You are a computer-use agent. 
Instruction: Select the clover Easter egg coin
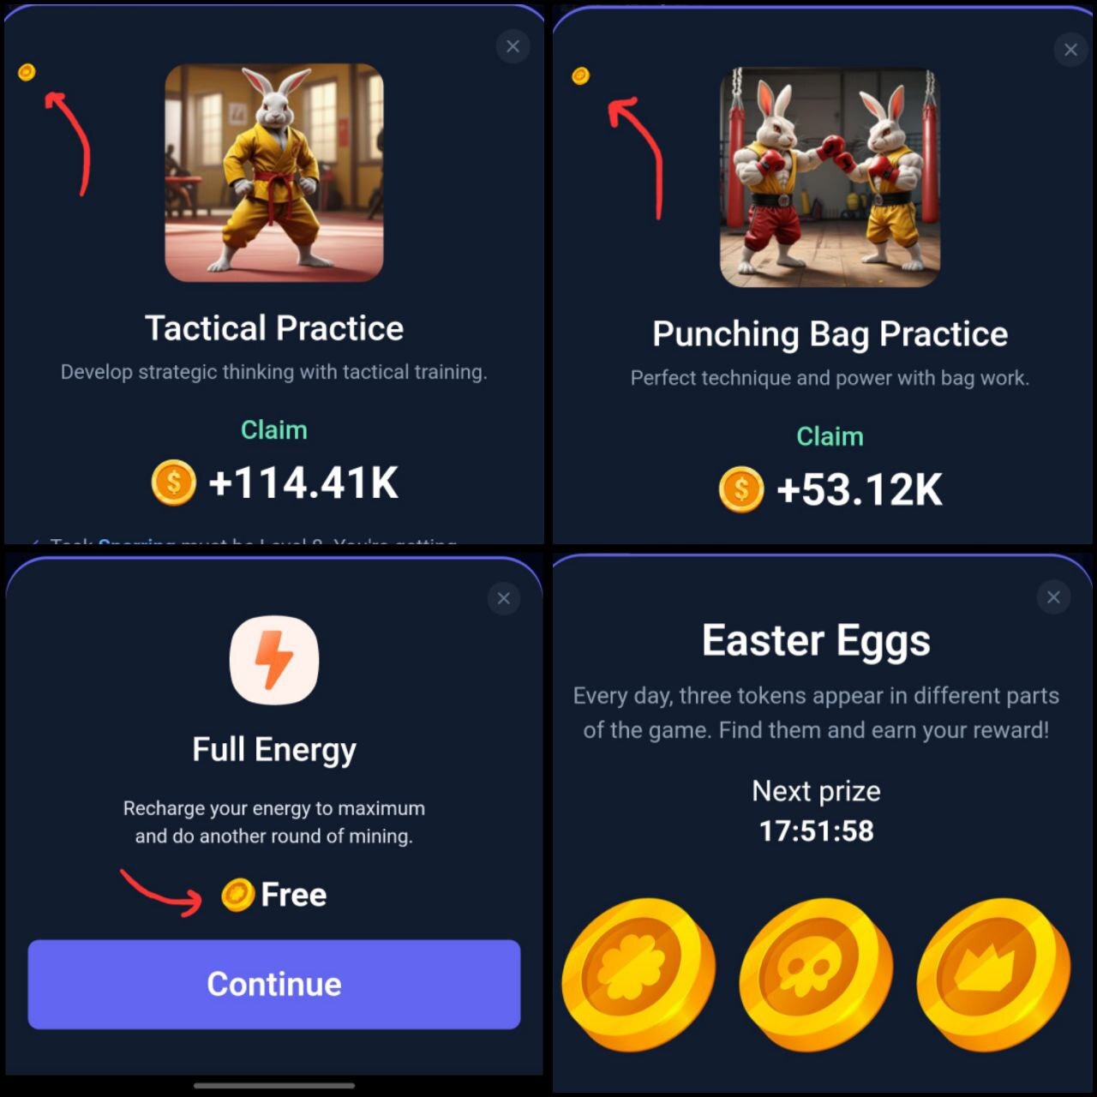(638, 974)
